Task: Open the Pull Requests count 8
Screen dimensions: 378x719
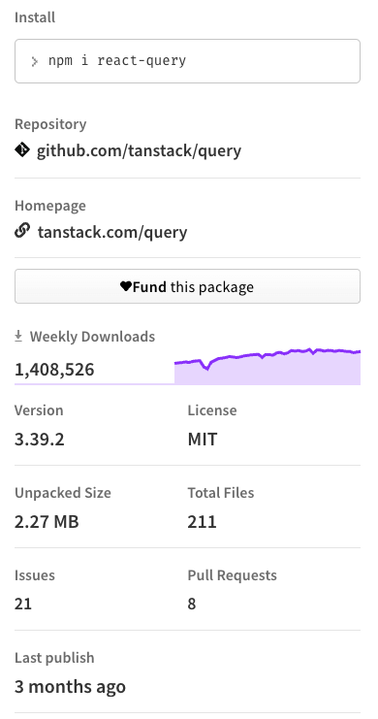Action: (192, 604)
